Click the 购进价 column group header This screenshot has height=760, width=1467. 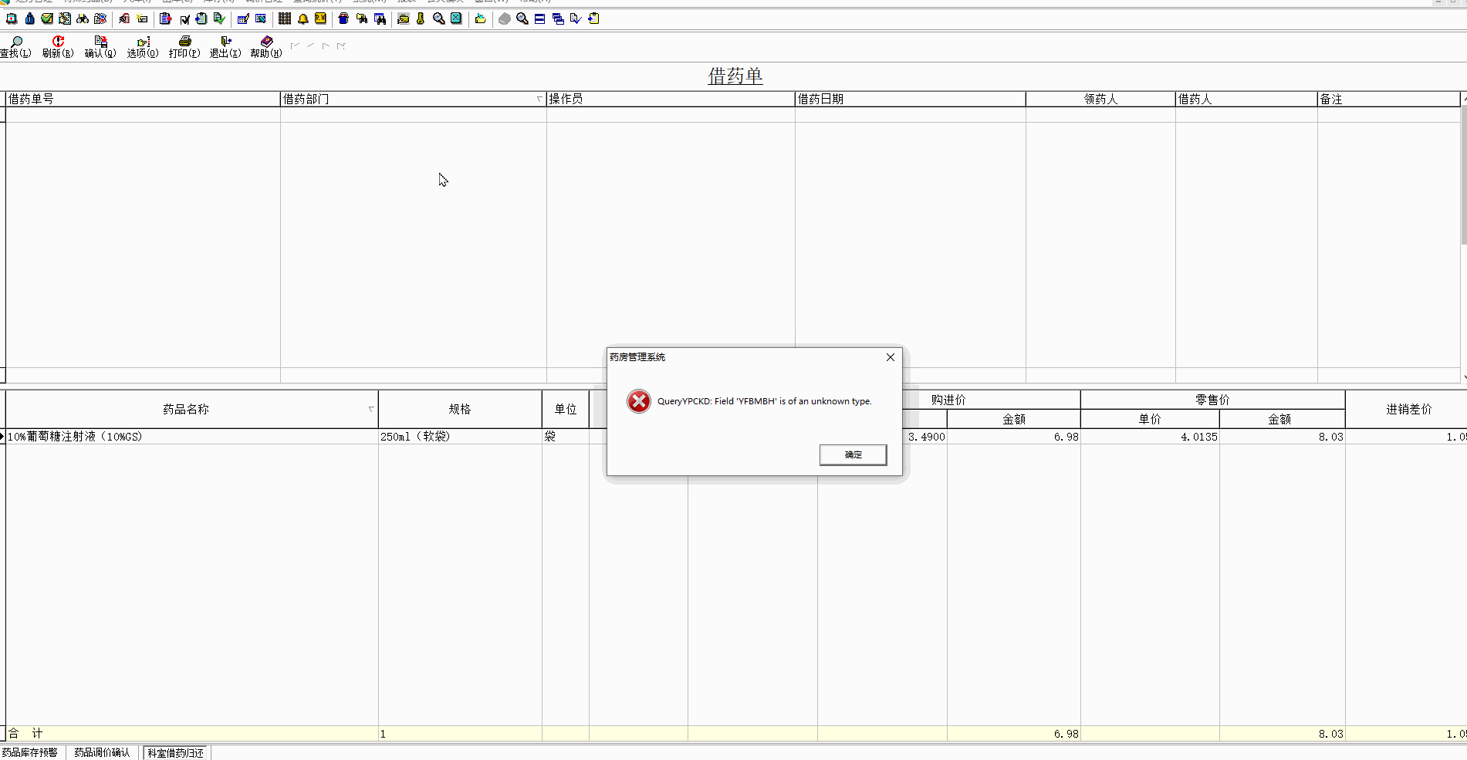point(948,400)
